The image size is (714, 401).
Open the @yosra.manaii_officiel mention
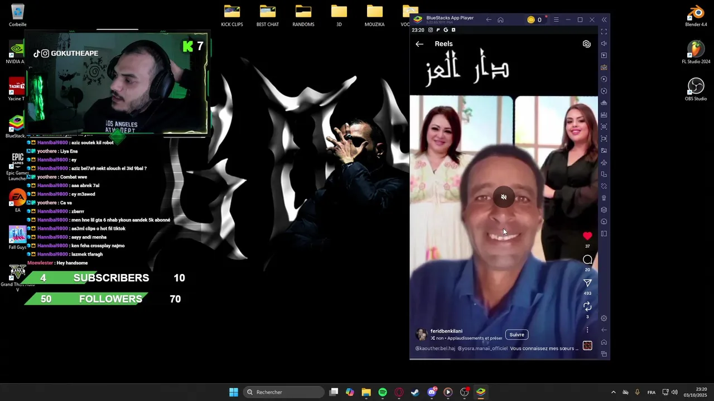pyautogui.click(x=483, y=349)
